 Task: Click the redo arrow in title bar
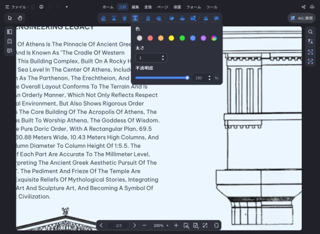[x=58, y=7]
